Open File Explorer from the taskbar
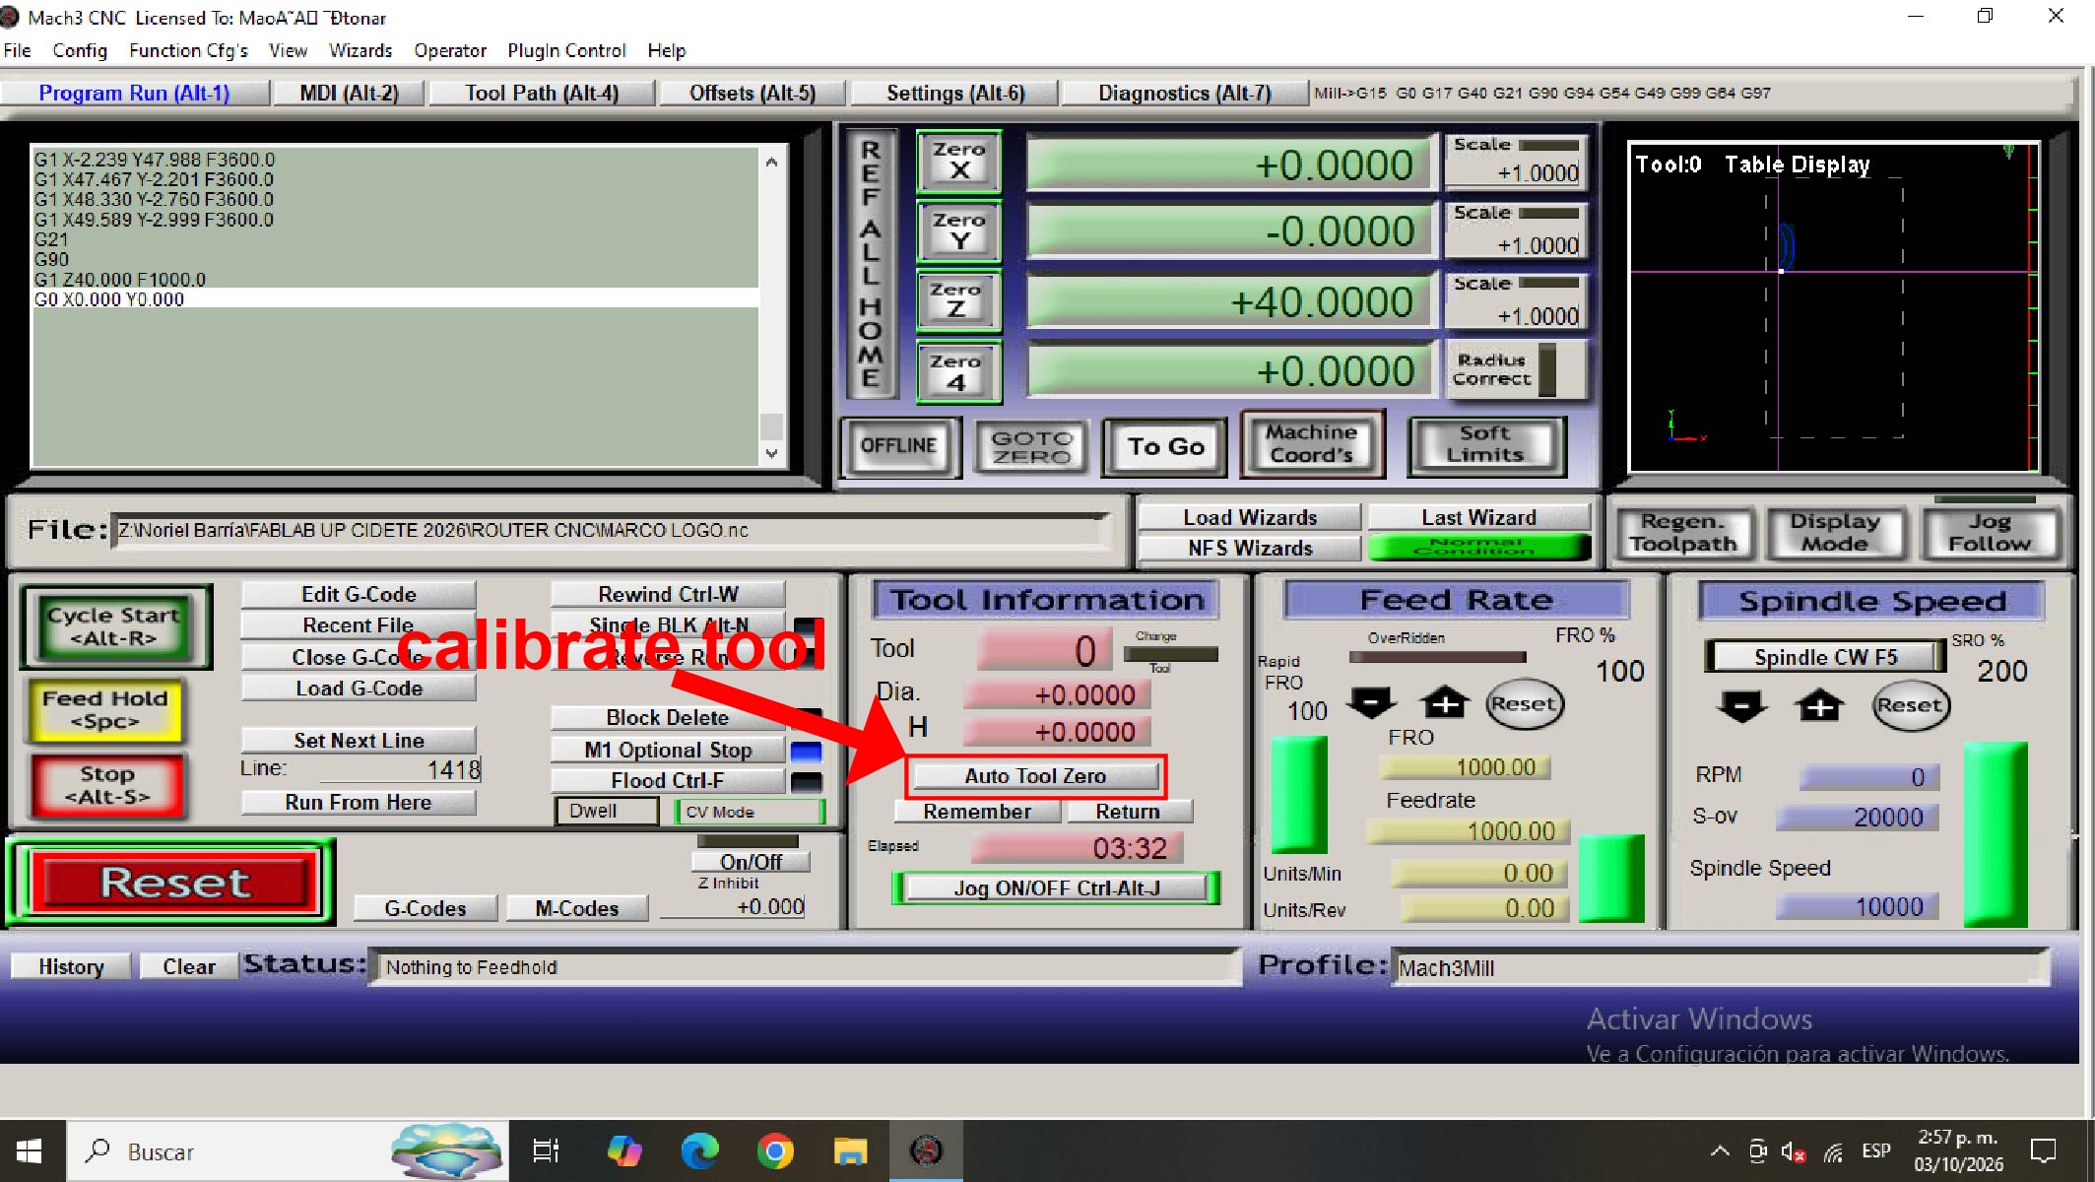Image resolution: width=2095 pixels, height=1182 pixels. pyautogui.click(x=849, y=1149)
